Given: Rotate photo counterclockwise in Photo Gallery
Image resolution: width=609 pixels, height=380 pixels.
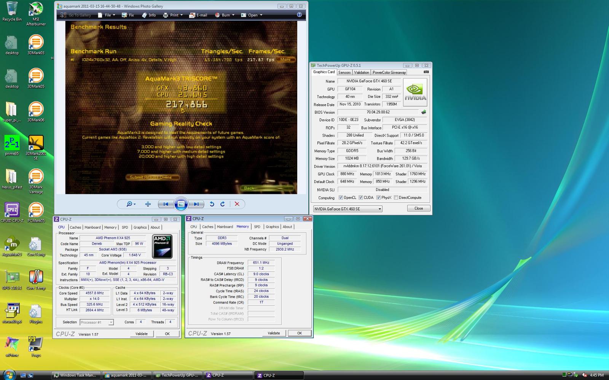Looking at the screenshot, I should (212, 204).
